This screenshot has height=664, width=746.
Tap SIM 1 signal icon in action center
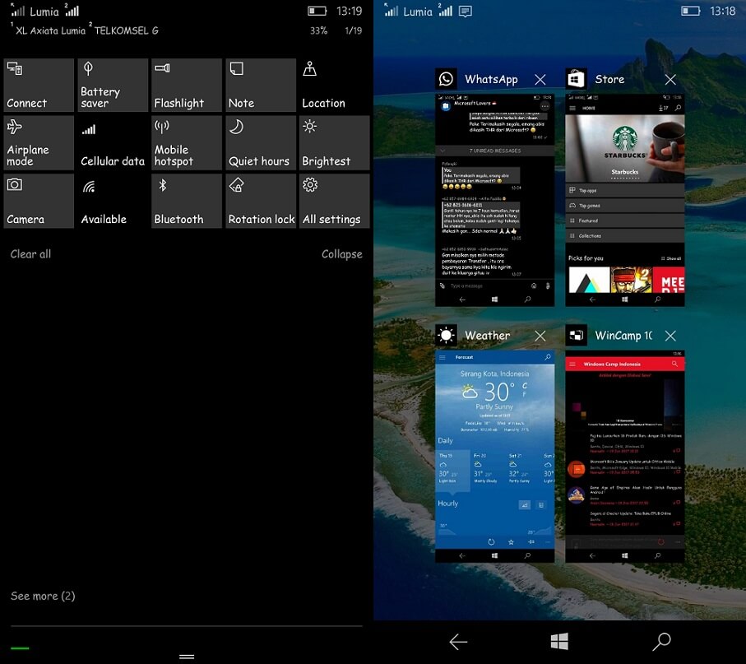tap(17, 10)
